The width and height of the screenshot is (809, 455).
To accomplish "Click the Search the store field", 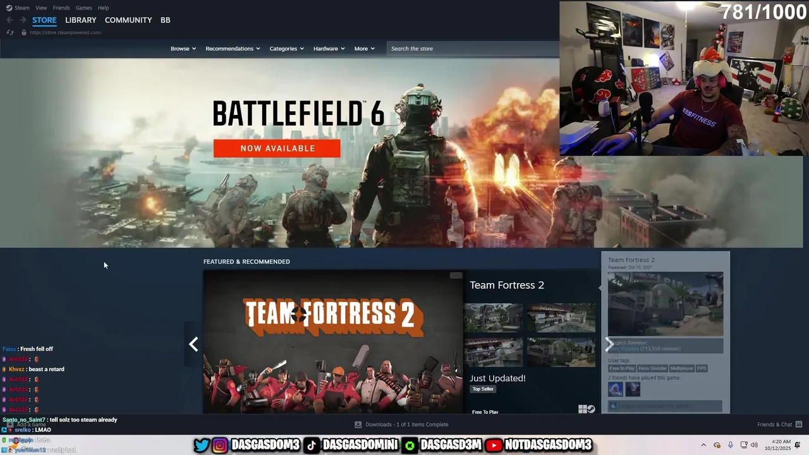I will [x=473, y=49].
